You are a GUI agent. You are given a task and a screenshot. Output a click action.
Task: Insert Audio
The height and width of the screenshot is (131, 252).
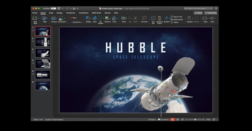point(212,20)
